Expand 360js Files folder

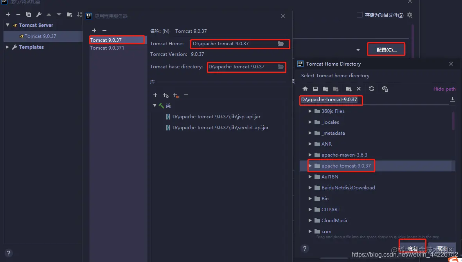[x=310, y=111]
